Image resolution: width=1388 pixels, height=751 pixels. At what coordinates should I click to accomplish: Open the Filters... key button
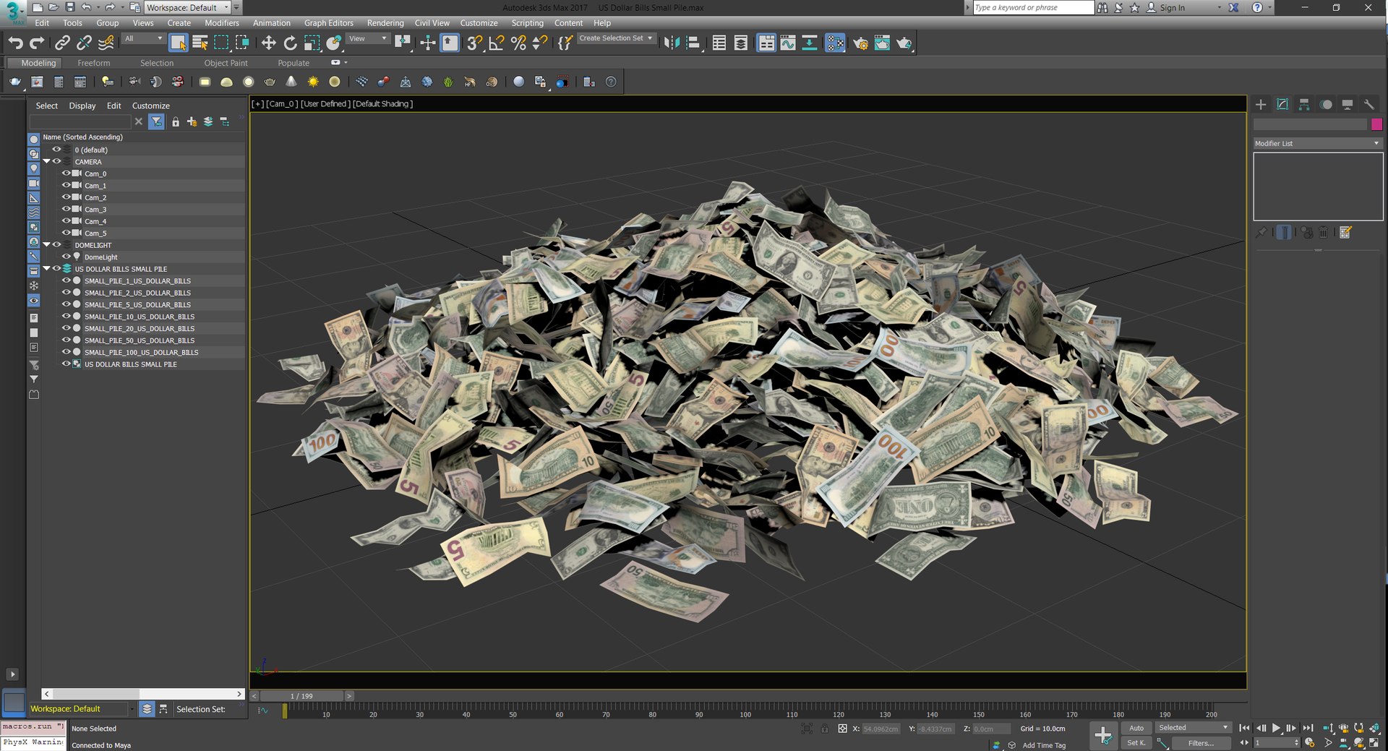click(x=1201, y=743)
